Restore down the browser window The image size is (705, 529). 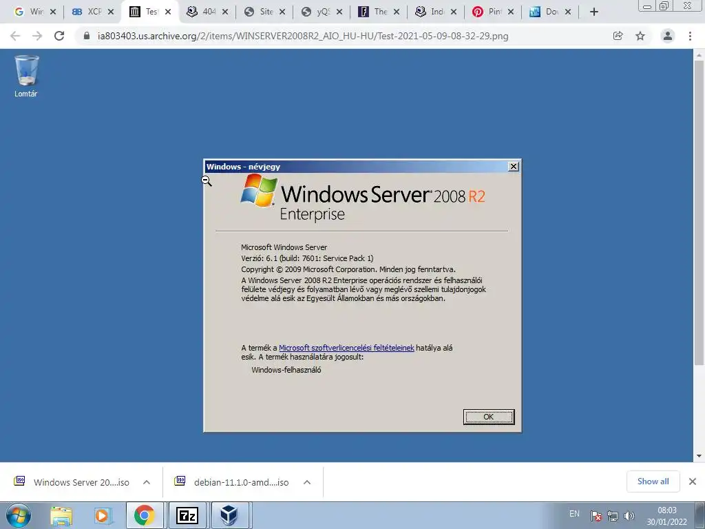(x=664, y=6)
